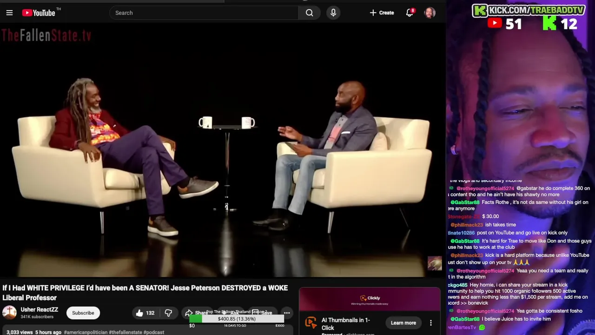Screen dimensions: 595x335
Task: Click chat message 'I believe Juice has to invite him'
Action: point(516,319)
